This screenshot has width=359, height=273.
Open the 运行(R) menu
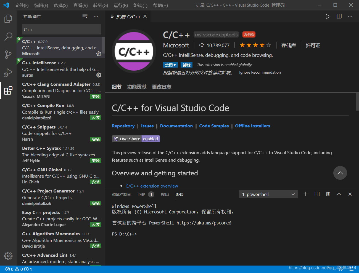(x=121, y=5)
